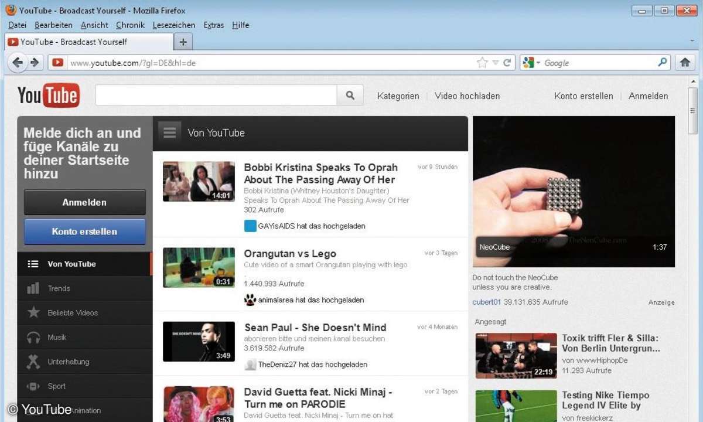Open Bobbi Kristina Speaks To Oprah title

[x=321, y=173]
